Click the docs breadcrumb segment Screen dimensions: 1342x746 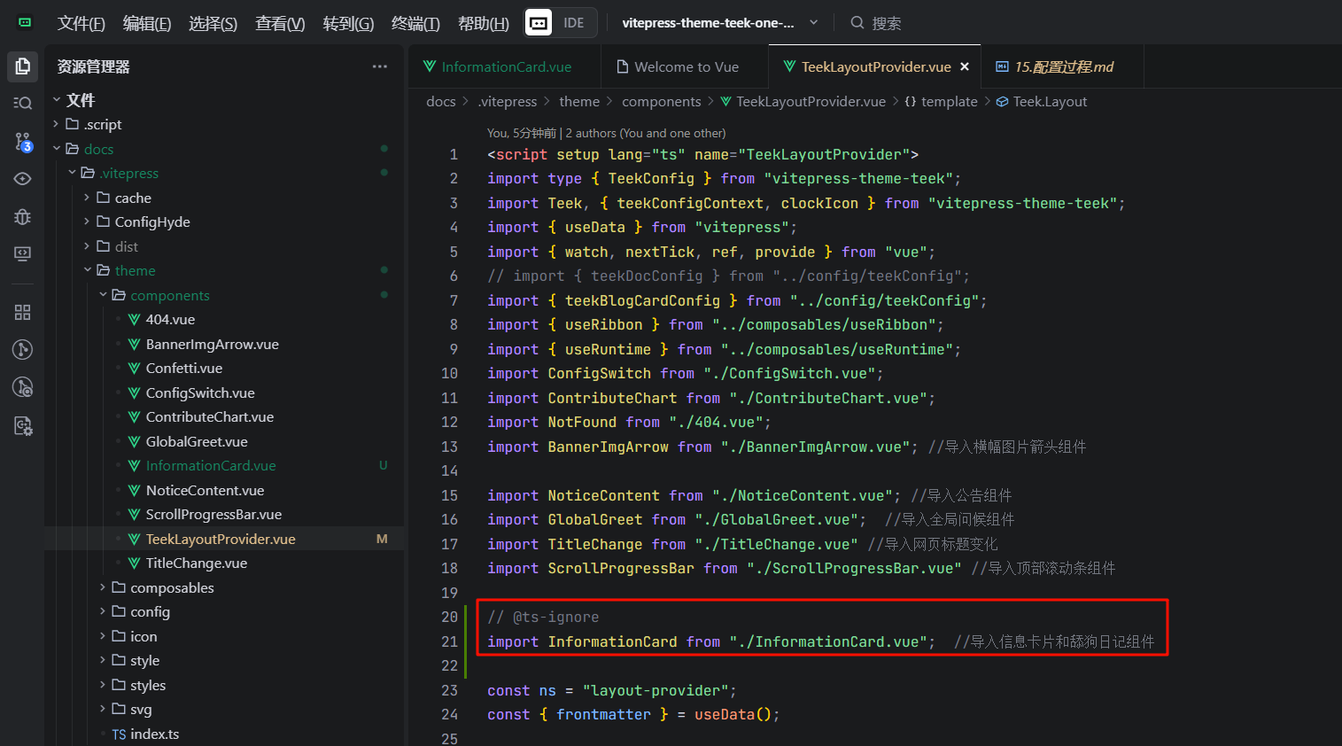click(441, 102)
